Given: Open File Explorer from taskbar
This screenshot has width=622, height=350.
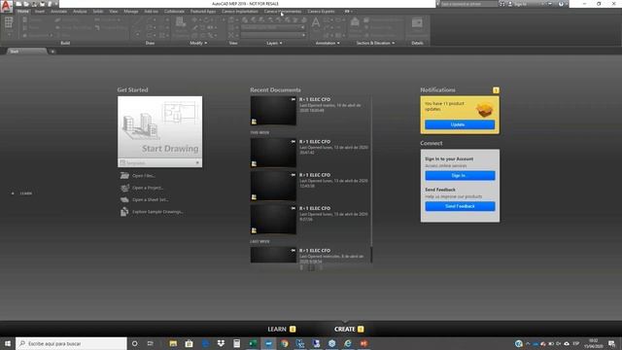Looking at the screenshot, I should click(x=173, y=343).
